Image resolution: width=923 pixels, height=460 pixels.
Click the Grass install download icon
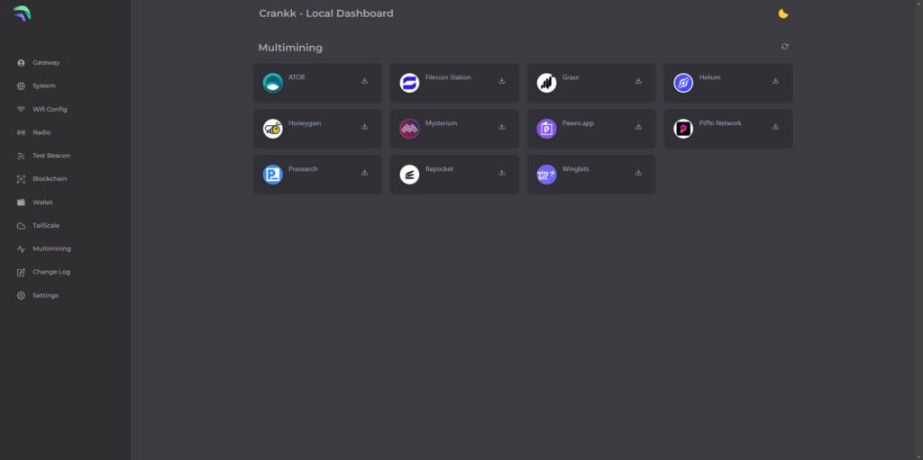click(x=638, y=81)
